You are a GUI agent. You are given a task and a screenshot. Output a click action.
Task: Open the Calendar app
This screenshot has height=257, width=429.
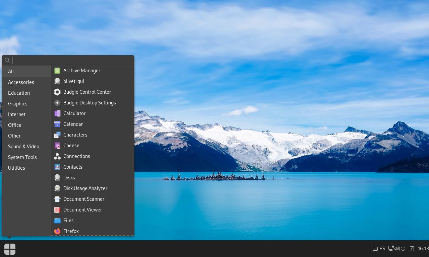pos(92,124)
